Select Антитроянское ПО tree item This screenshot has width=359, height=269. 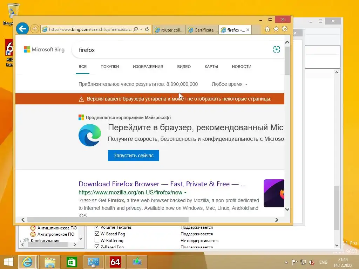56,234
